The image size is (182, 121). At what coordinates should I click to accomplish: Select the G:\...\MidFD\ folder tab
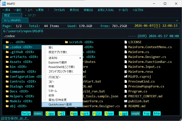tap(15, 20)
